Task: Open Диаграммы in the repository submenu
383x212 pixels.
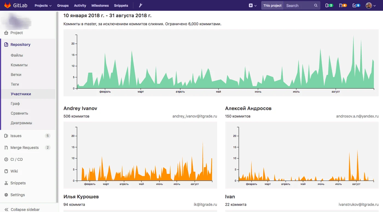Action: (x=21, y=123)
